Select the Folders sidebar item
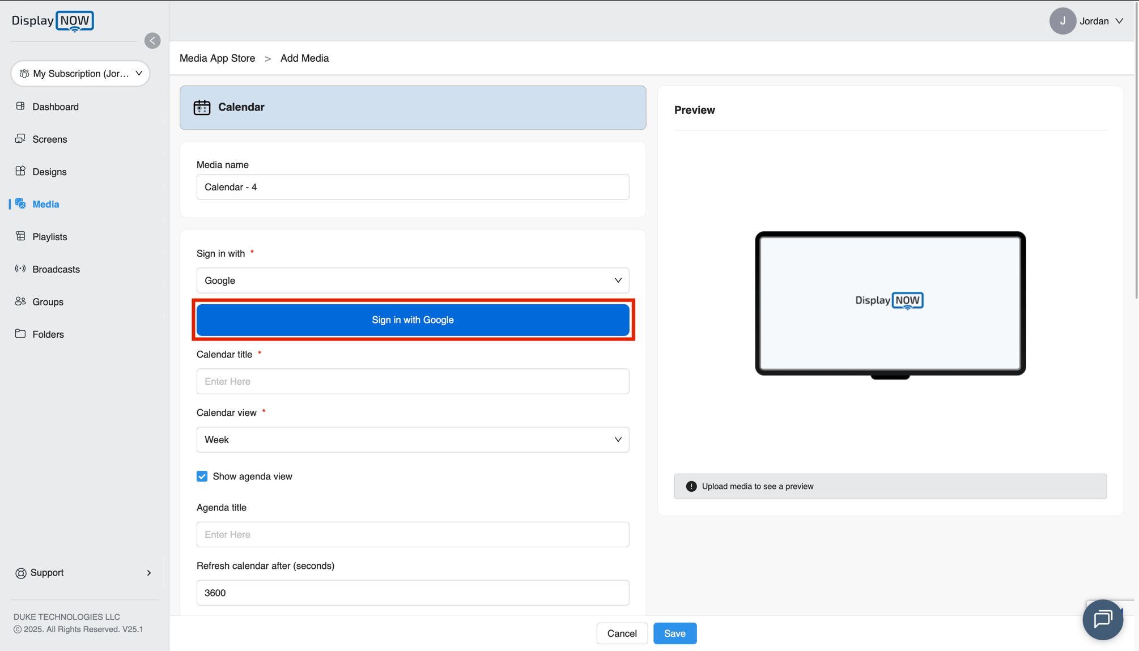This screenshot has height=651, width=1139. (48, 334)
